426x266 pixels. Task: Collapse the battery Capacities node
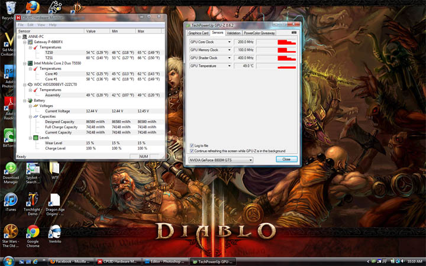[30, 116]
